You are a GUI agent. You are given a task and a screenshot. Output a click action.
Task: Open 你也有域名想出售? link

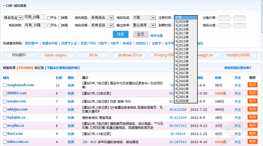238,68
